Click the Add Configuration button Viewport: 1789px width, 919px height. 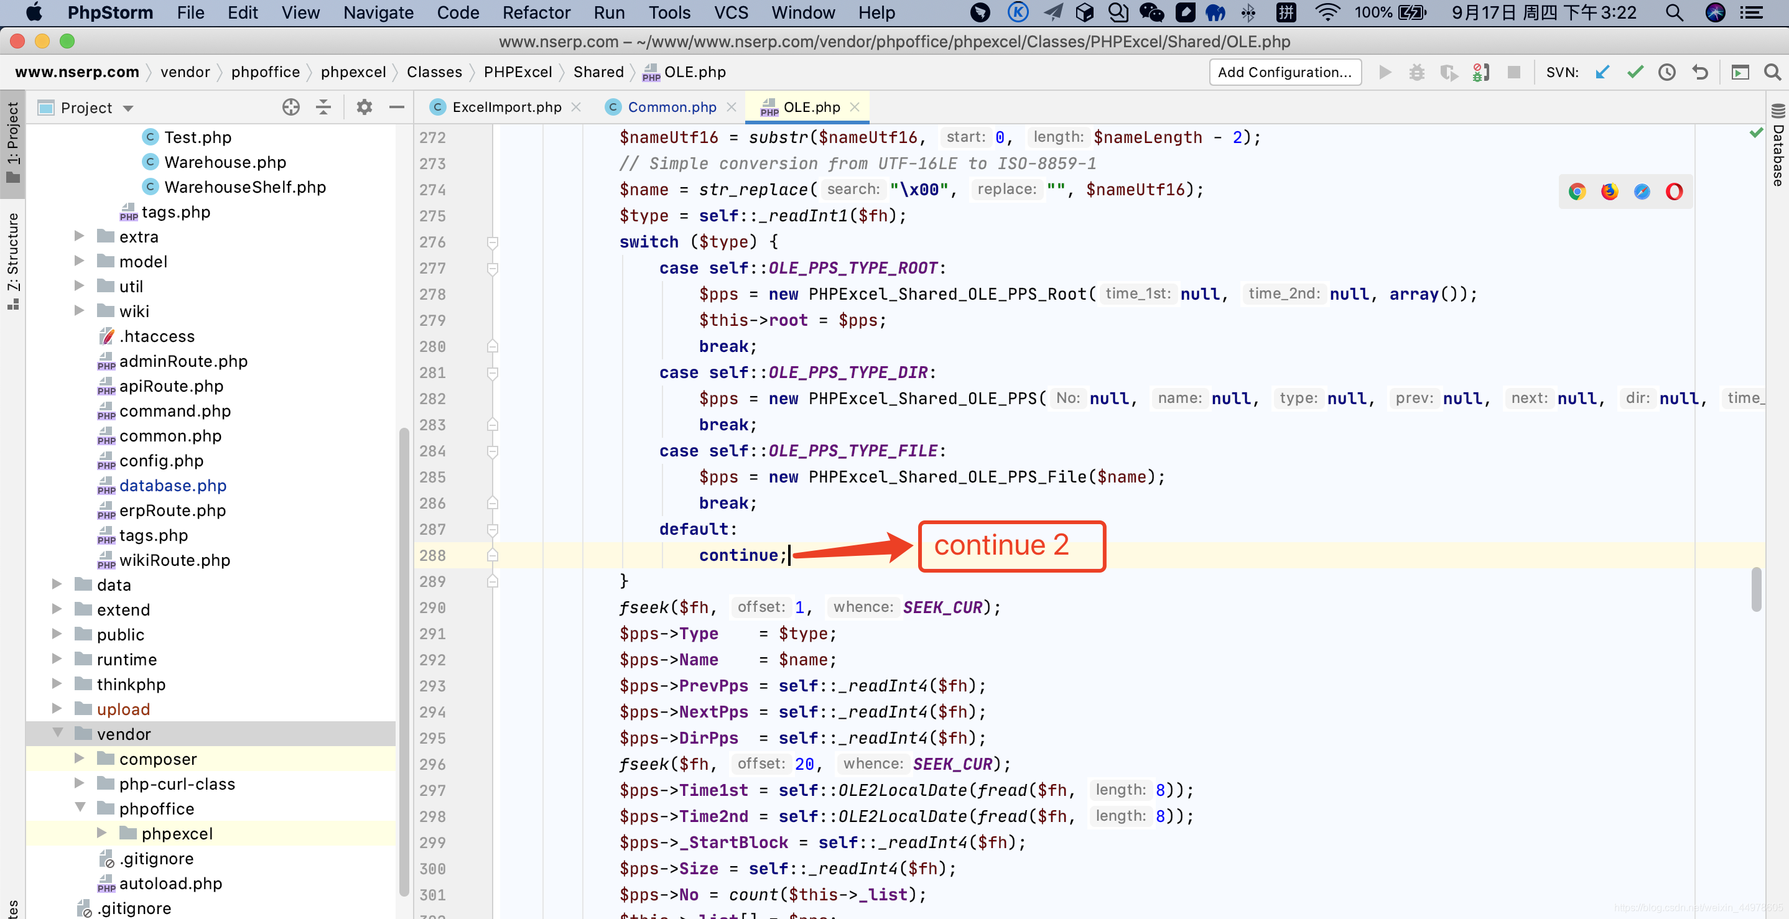(x=1285, y=72)
